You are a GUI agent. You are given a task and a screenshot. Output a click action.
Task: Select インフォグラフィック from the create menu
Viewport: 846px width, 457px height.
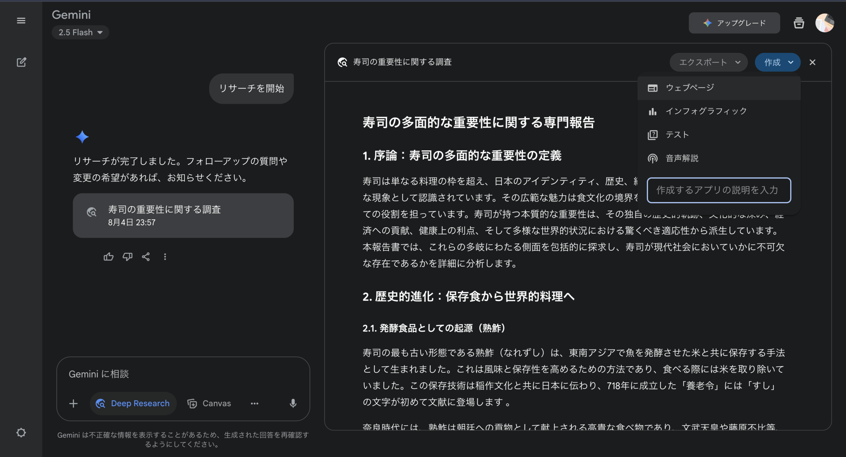click(719, 111)
